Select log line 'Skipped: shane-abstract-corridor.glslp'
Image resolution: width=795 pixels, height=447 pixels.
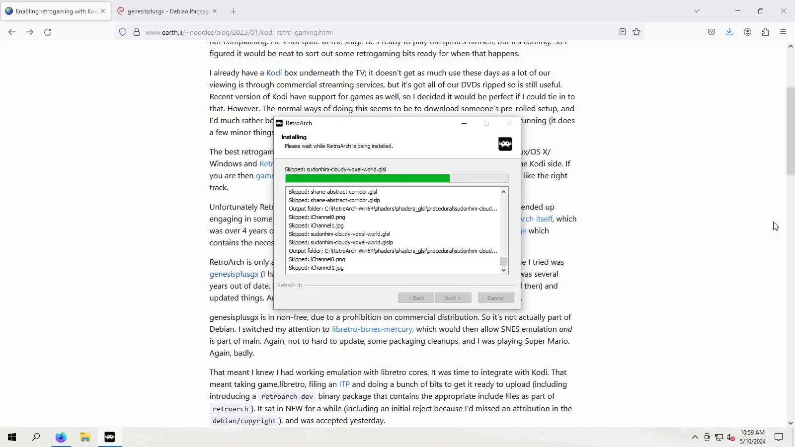pos(334,200)
